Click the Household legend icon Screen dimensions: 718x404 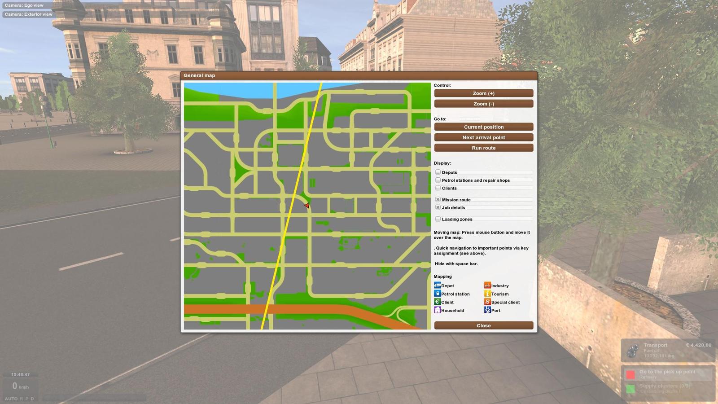(x=438, y=310)
